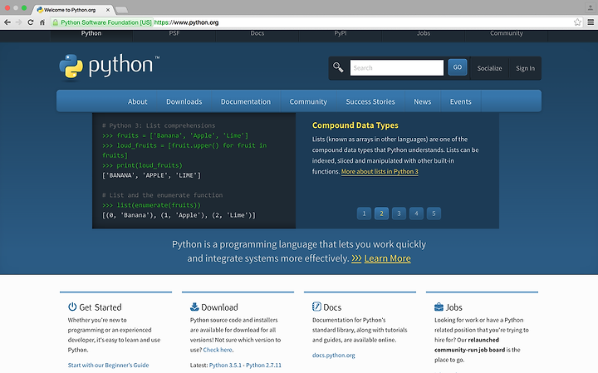Click the magnifying glass search icon
Image resolution: width=598 pixels, height=373 pixels.
point(338,67)
